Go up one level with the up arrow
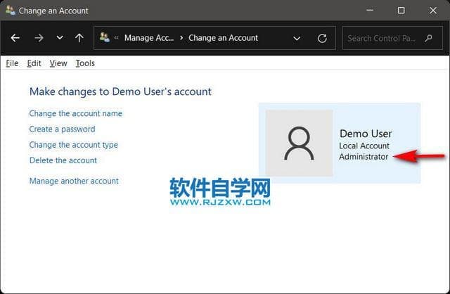450x294 pixels. [79, 38]
